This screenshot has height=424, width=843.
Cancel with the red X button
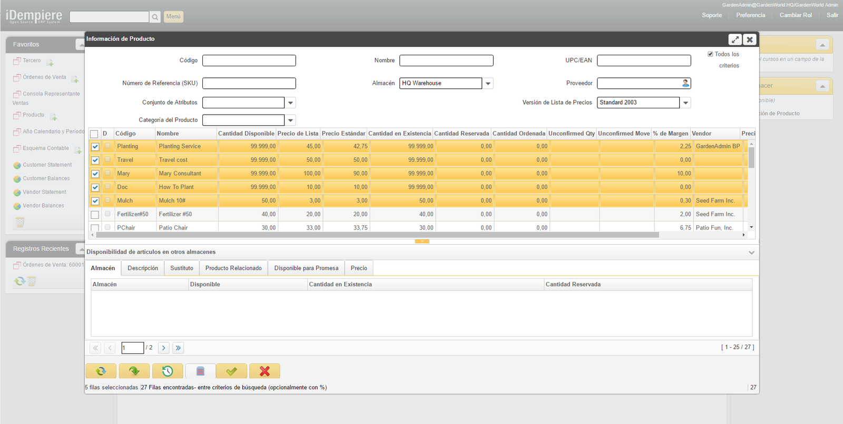tap(264, 371)
